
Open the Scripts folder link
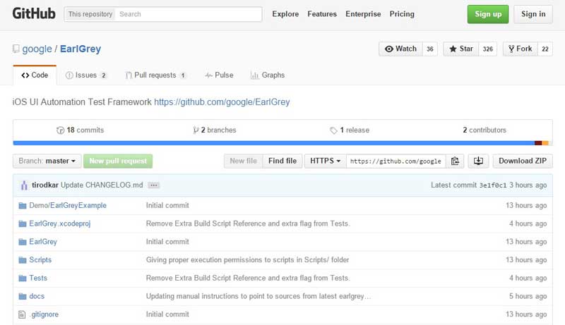tap(40, 260)
